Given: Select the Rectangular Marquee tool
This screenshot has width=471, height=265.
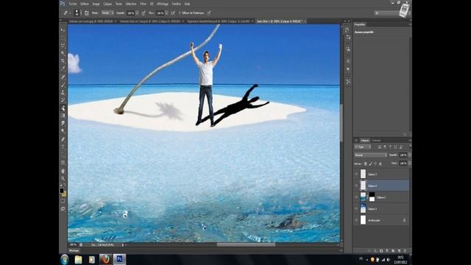Looking at the screenshot, I should (x=63, y=38).
